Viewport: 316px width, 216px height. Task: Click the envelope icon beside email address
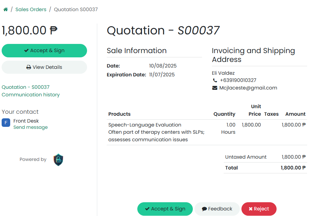pyautogui.click(x=215, y=88)
